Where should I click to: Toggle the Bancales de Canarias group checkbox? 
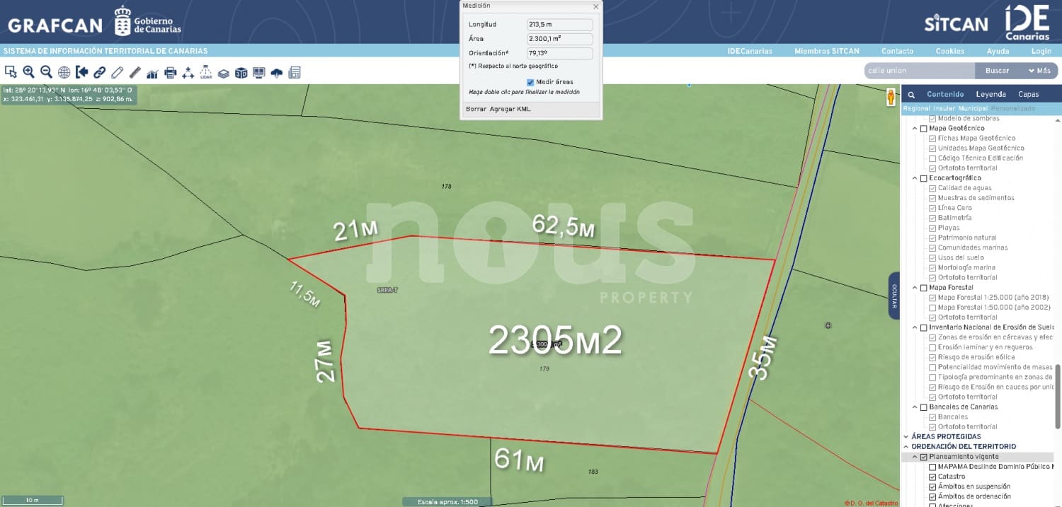tap(923, 407)
